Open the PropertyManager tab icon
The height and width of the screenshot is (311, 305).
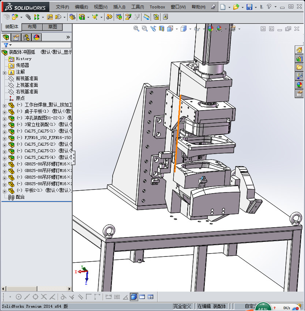tap(16, 37)
